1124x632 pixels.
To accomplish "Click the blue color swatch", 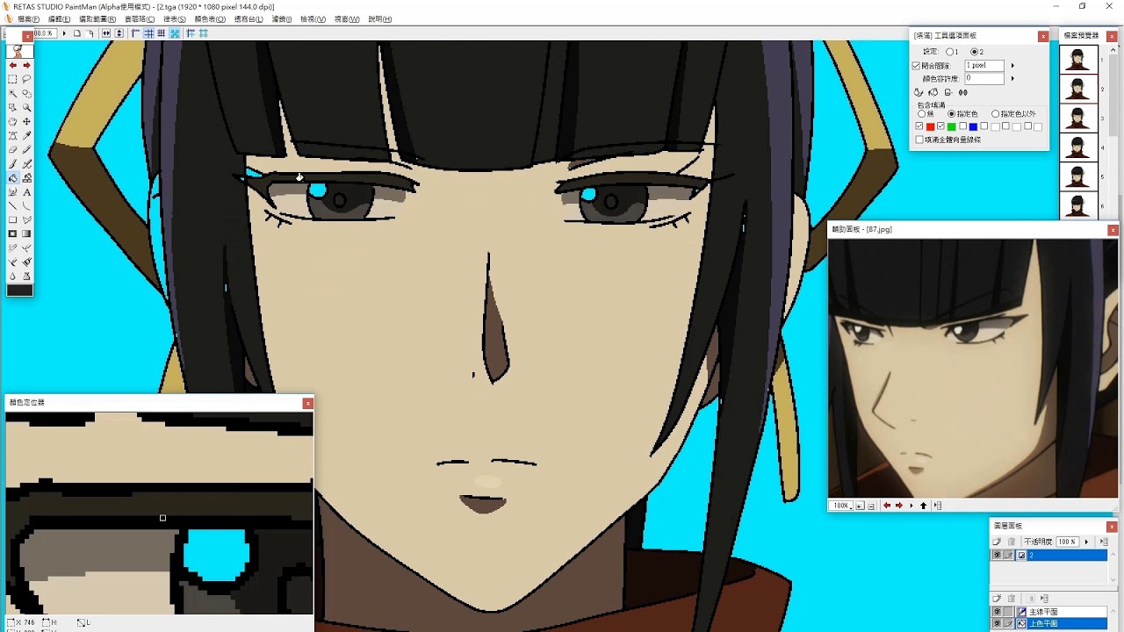I will (x=973, y=126).
